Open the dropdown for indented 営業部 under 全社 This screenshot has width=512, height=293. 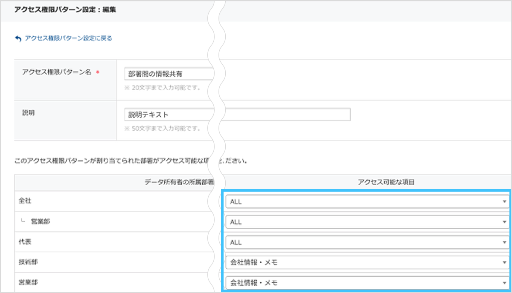click(x=366, y=222)
